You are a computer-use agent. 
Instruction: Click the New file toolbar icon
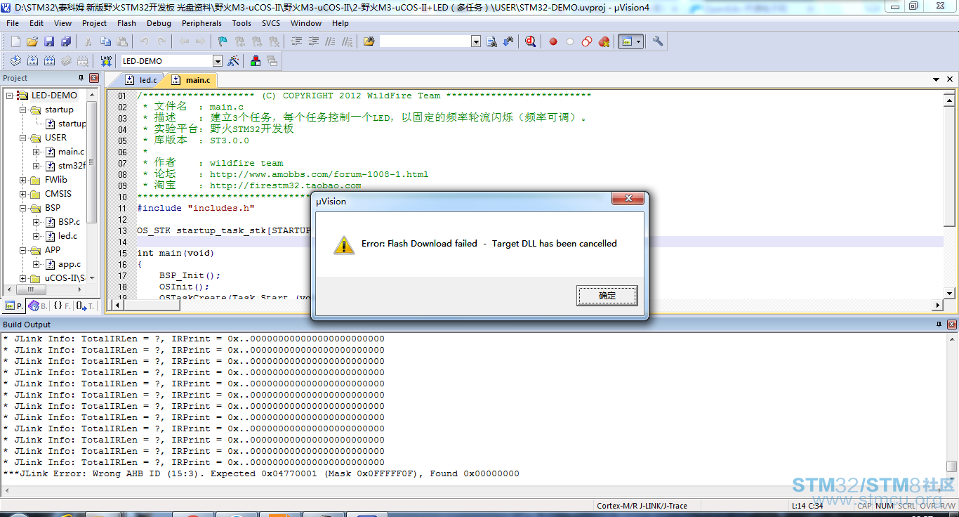pyautogui.click(x=15, y=42)
